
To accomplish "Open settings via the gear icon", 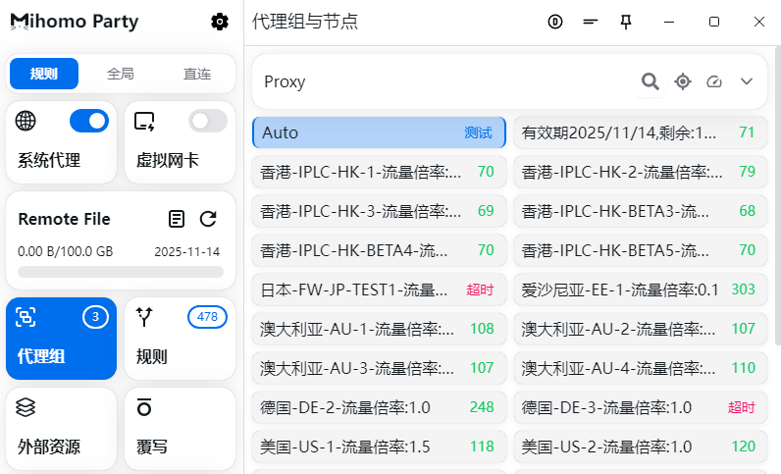I will 220,22.
